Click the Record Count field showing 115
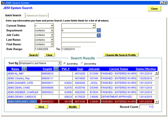Viewport: 168px width, 118px height. pos(147,107)
